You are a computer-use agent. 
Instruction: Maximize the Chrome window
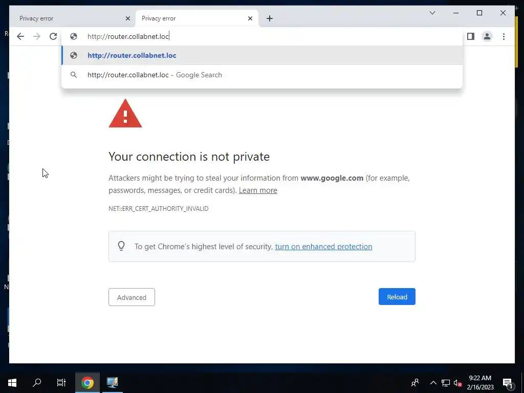point(479,13)
